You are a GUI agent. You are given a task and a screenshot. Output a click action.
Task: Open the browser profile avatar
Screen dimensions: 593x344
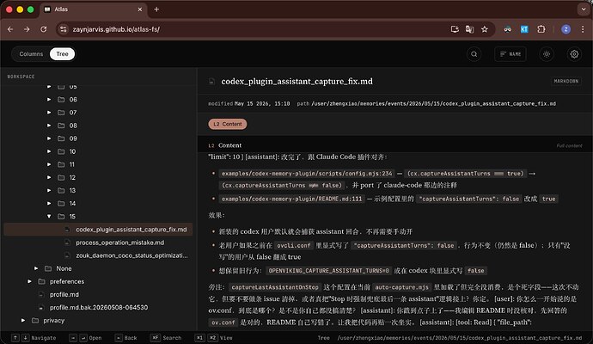pyautogui.click(x=565, y=29)
